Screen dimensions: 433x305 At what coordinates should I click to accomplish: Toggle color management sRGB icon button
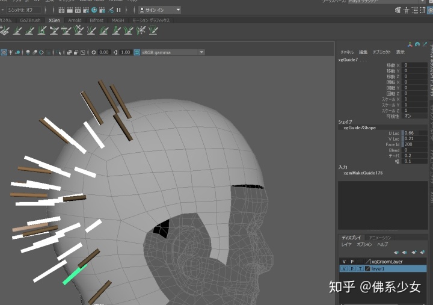[x=137, y=52]
